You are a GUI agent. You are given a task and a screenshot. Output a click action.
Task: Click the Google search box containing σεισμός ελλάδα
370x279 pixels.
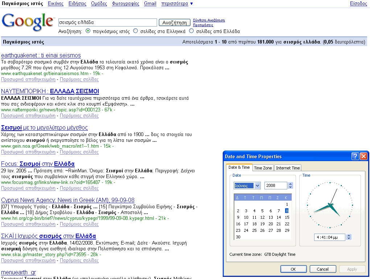(x=108, y=22)
